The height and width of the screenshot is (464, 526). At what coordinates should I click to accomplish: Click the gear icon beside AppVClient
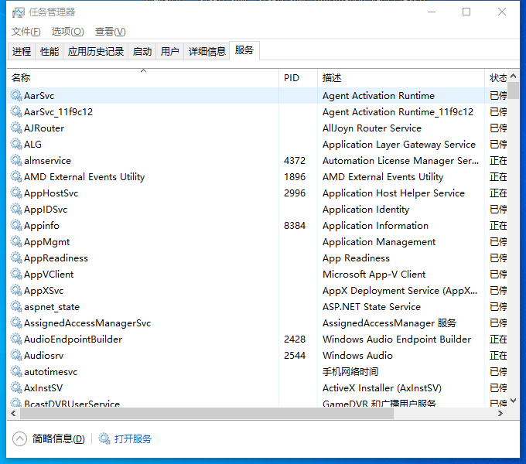point(16,274)
